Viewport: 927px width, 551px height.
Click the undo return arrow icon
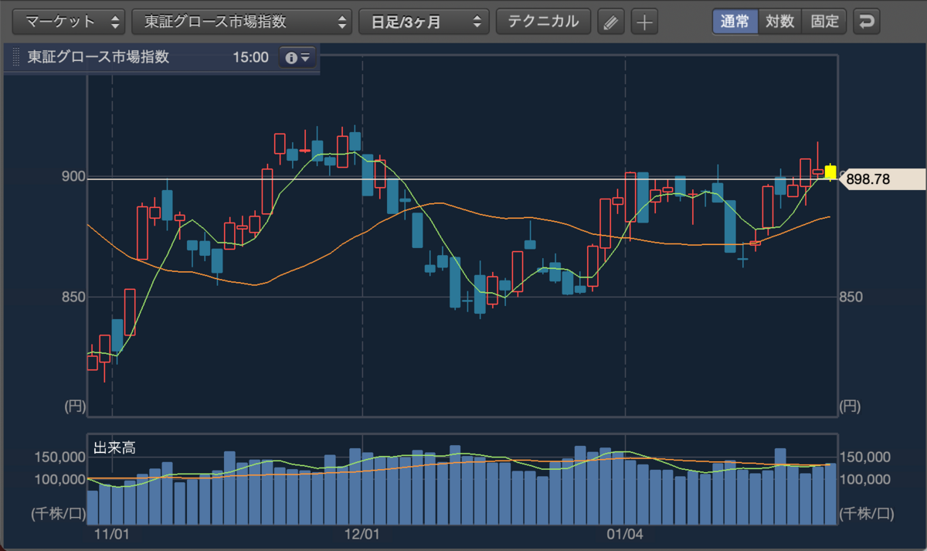click(867, 22)
